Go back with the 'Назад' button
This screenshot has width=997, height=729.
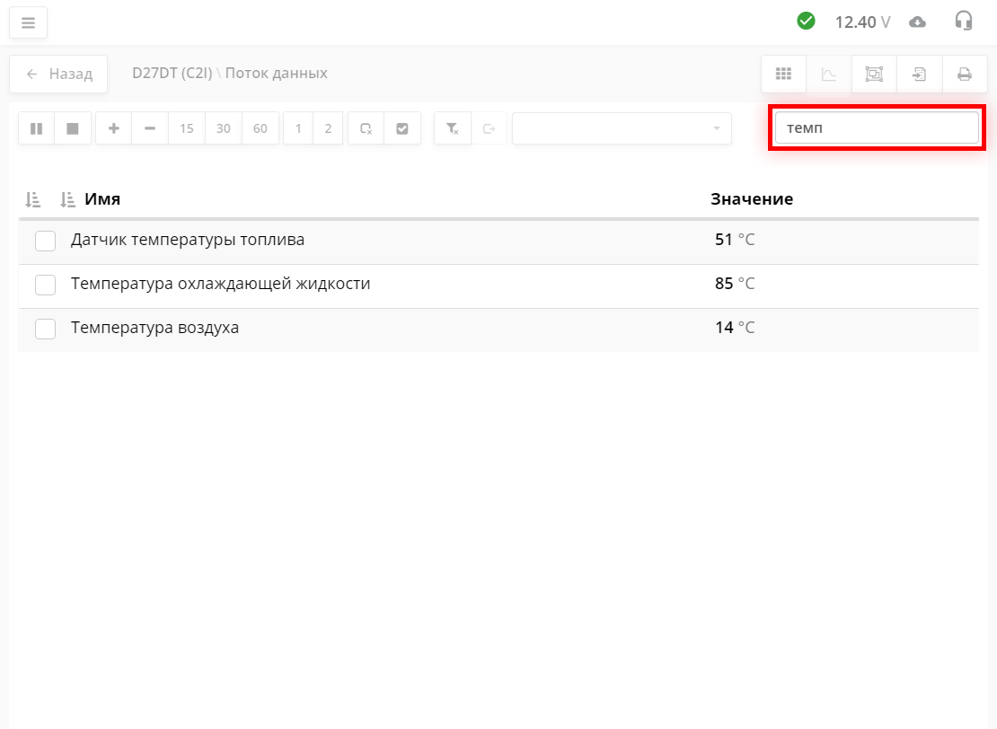(58, 74)
